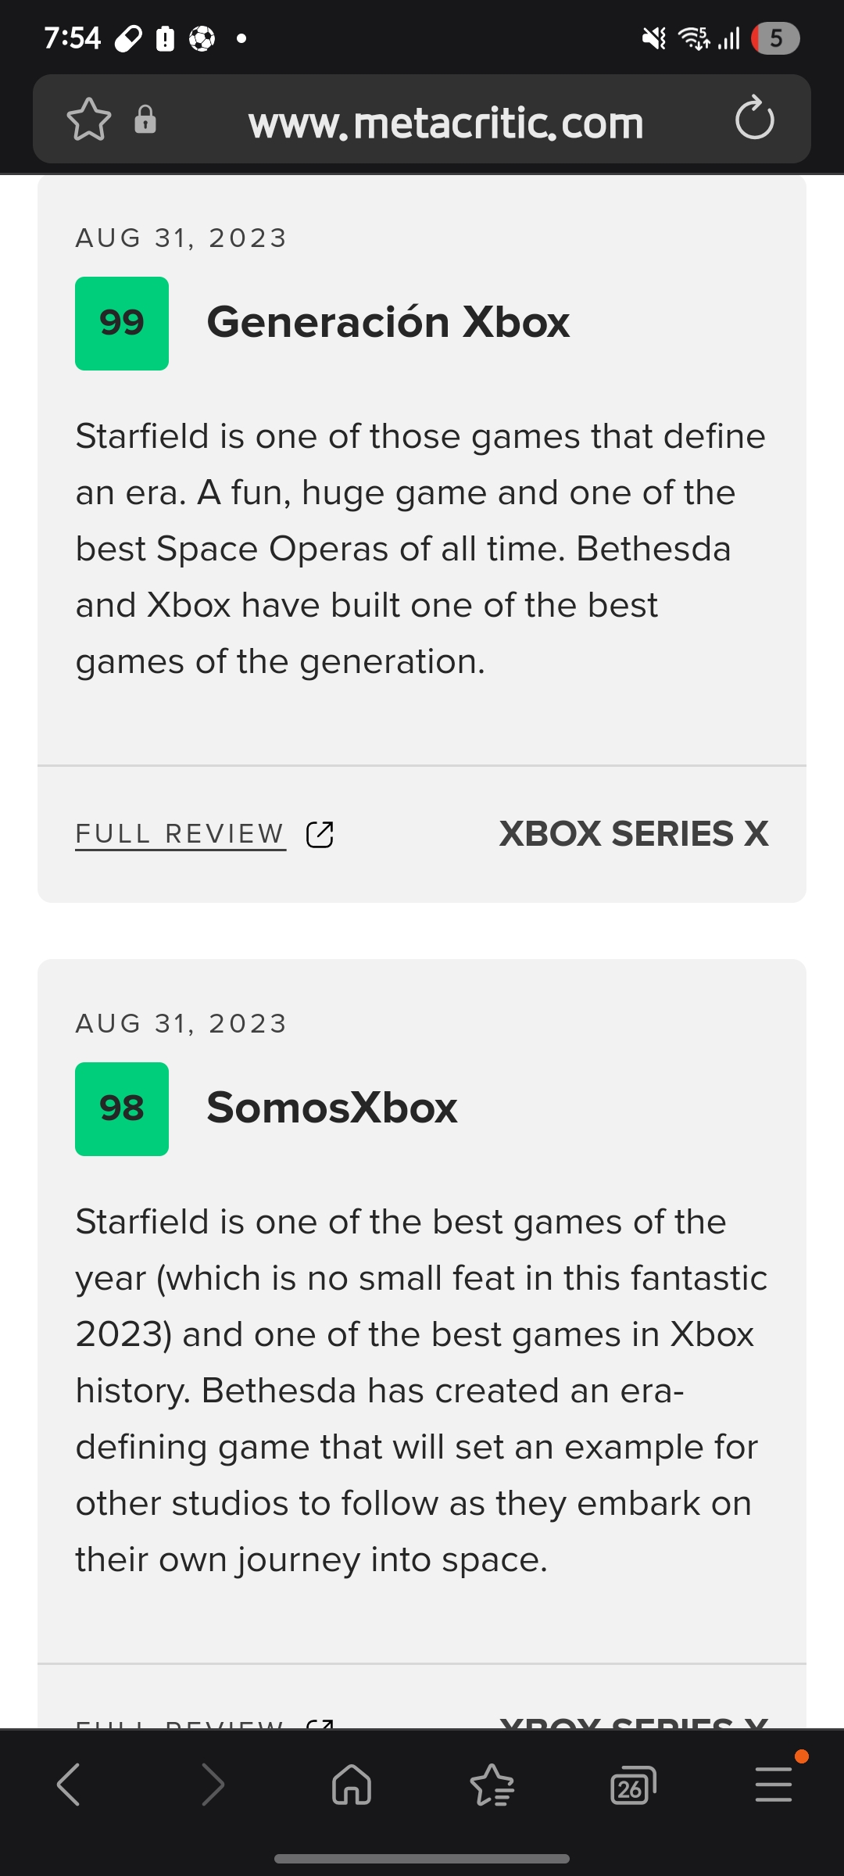
Task: Tap the Generación Xbox review quote text
Action: (x=420, y=549)
